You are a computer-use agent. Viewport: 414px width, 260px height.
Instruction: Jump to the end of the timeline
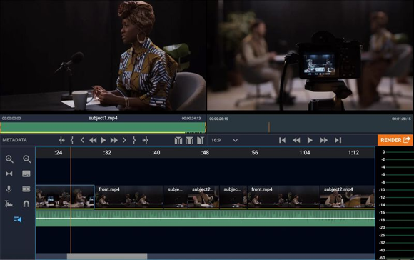338,140
